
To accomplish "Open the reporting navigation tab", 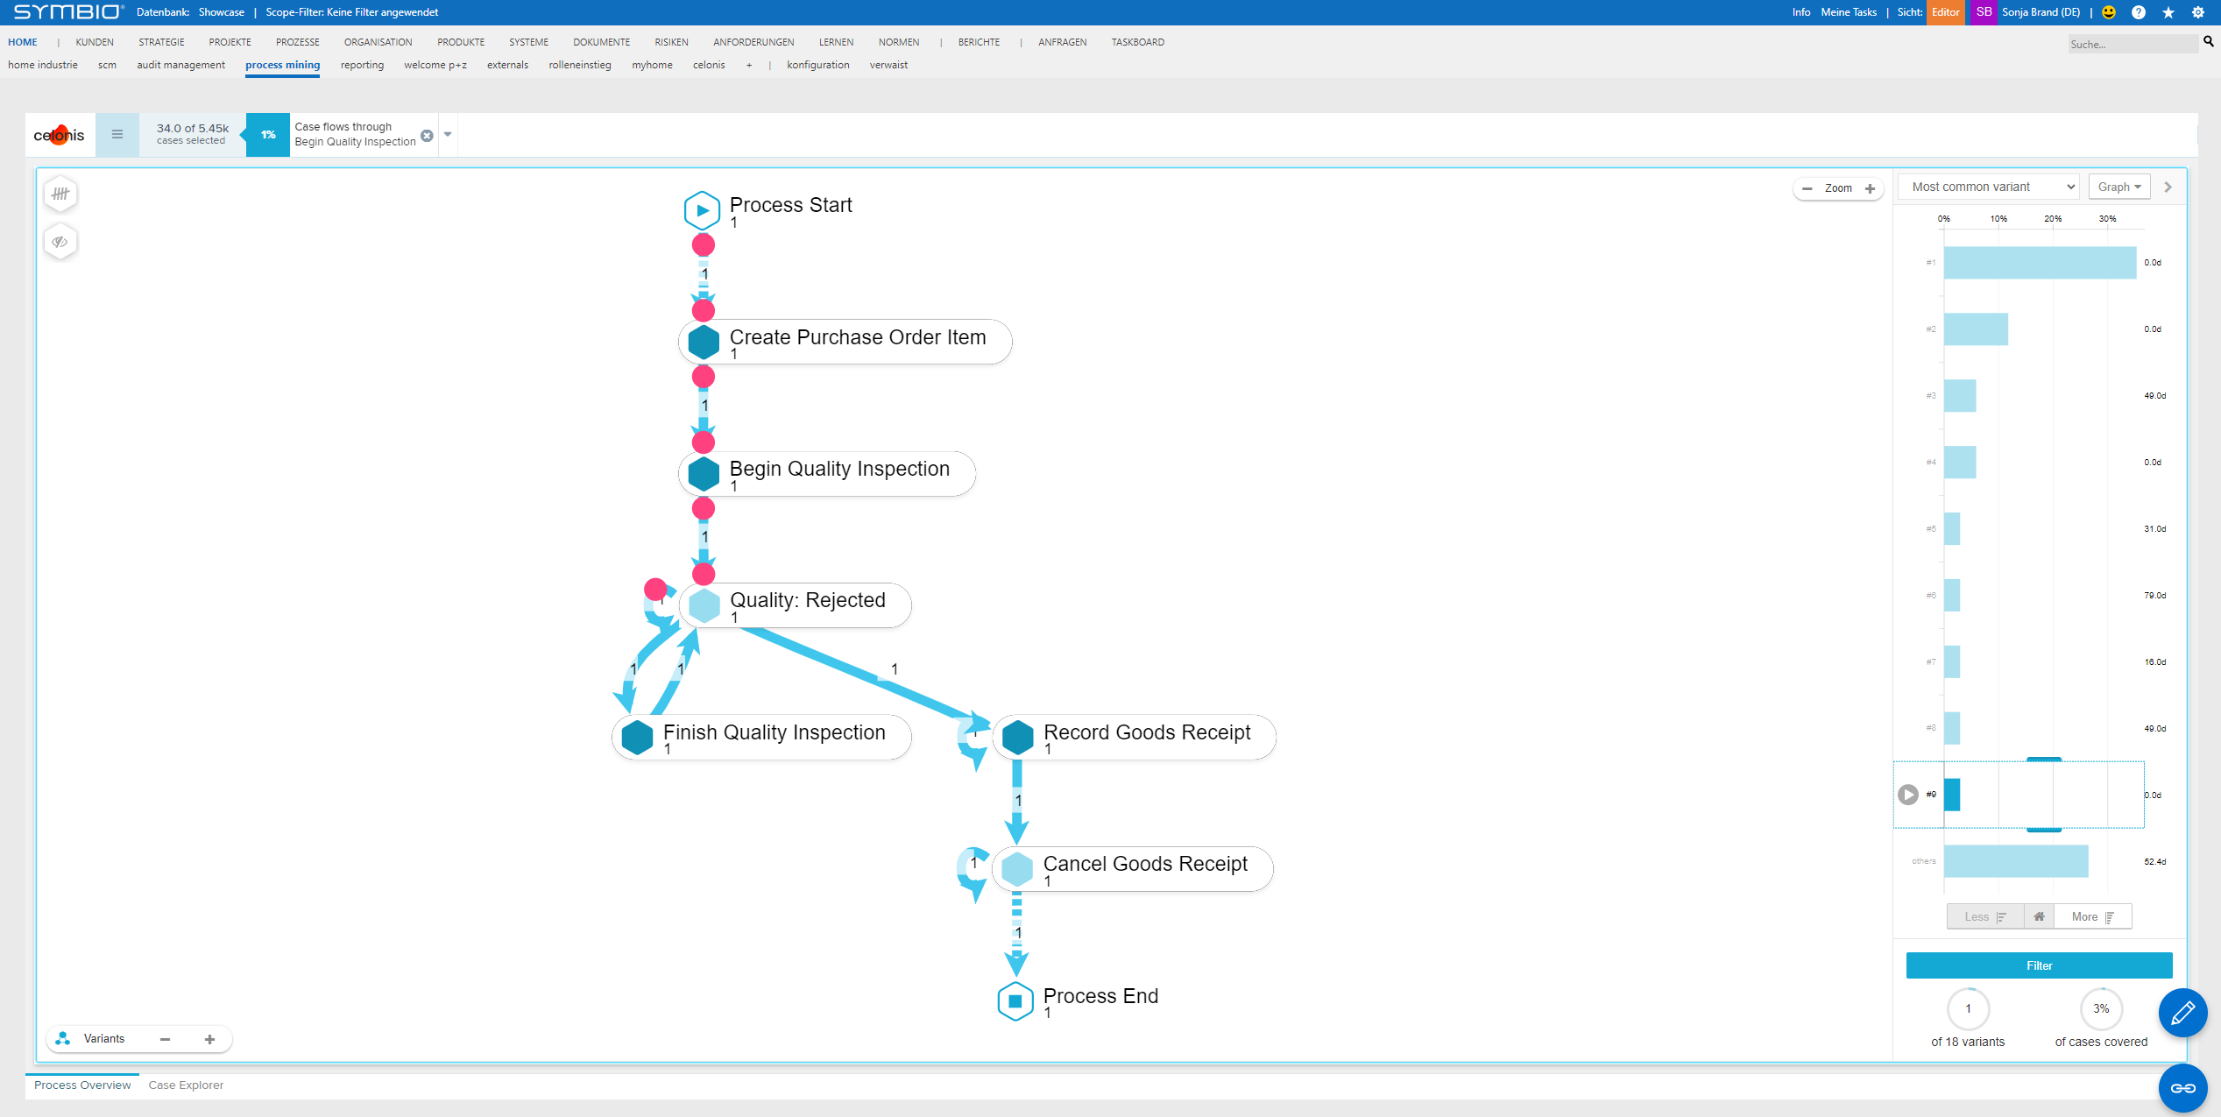I will [x=362, y=65].
